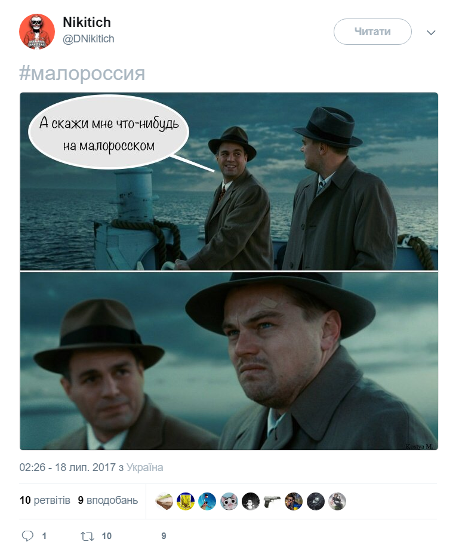This screenshot has height=551, width=459.
Task: Open the dark black-and-white liker avatar
Action: 251,501
